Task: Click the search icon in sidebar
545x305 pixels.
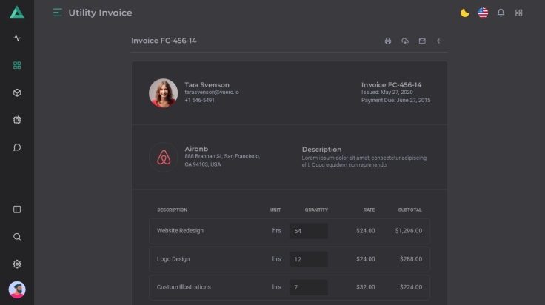Action: point(17,237)
